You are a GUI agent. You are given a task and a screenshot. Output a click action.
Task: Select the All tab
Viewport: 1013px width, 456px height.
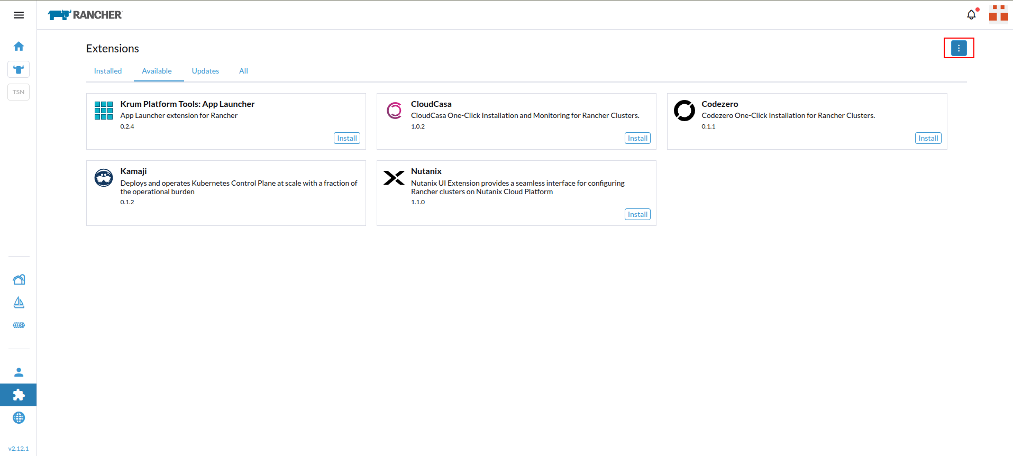243,71
